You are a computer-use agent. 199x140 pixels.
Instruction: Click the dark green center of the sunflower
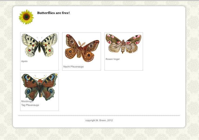[x=26, y=17]
